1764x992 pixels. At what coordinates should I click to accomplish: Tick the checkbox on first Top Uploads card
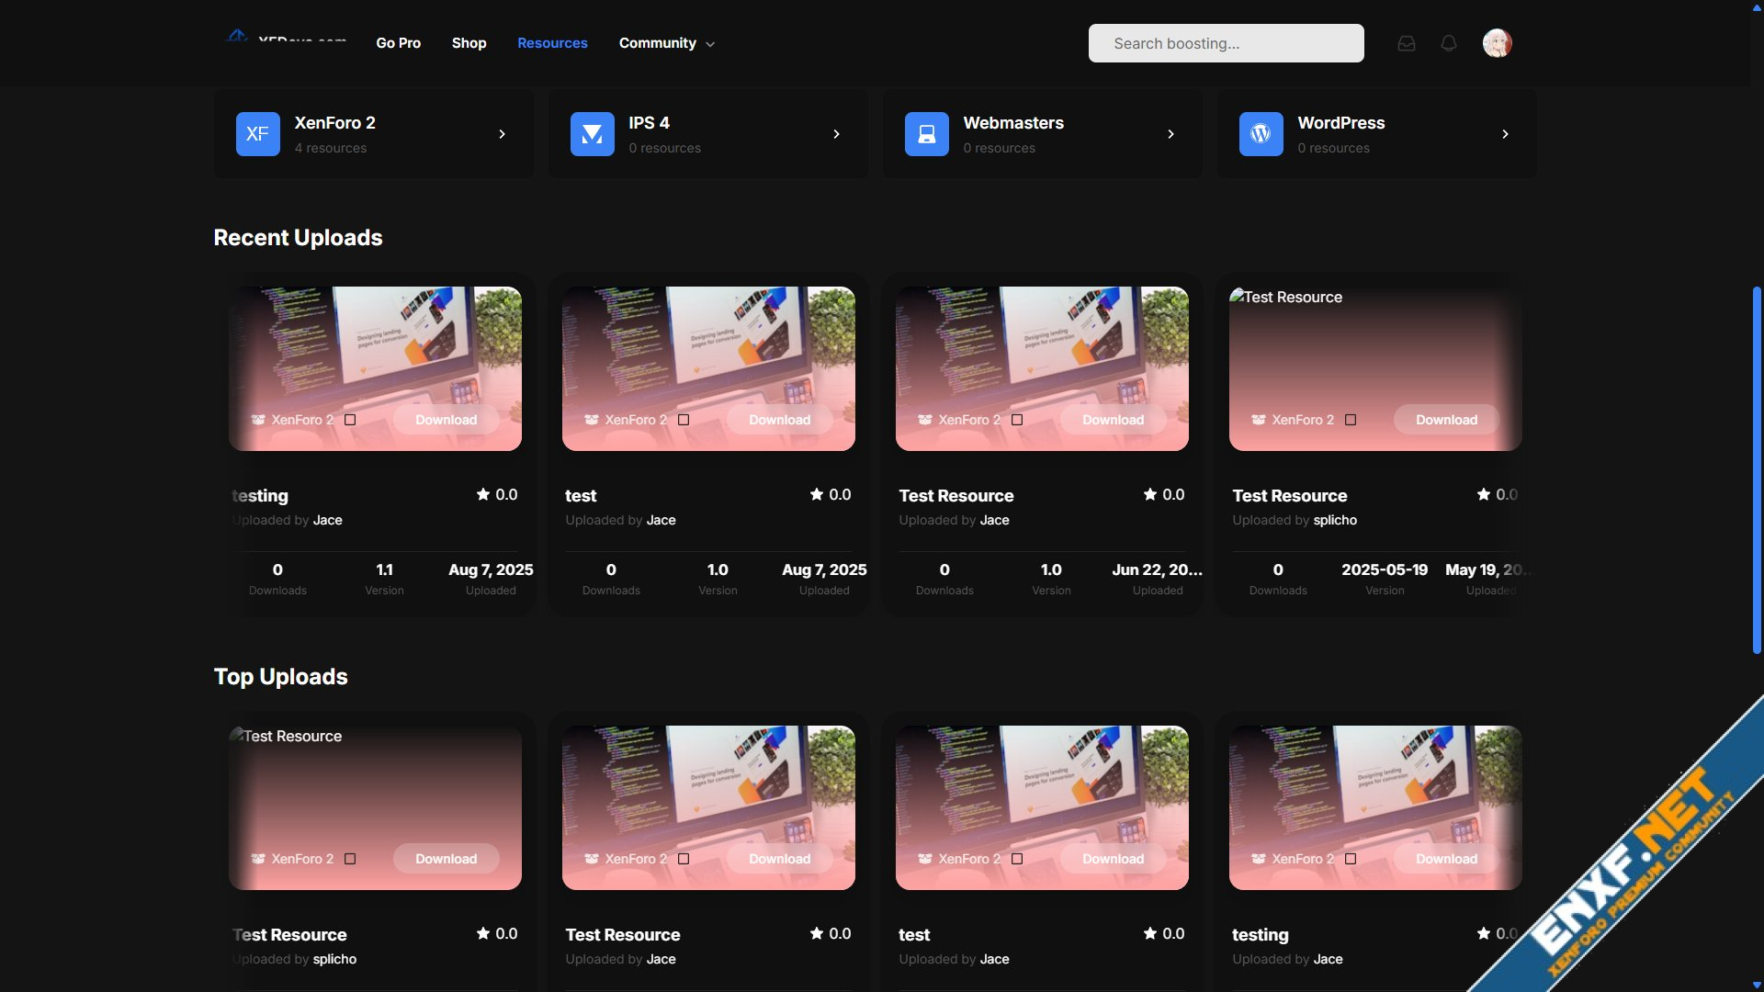pyautogui.click(x=350, y=859)
